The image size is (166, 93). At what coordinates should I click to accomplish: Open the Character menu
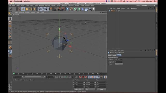click(x=71, y=6)
